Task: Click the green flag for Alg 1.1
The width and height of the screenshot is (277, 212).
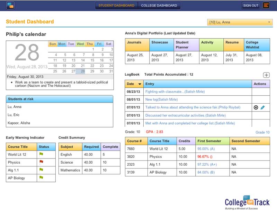Action: (x=41, y=170)
